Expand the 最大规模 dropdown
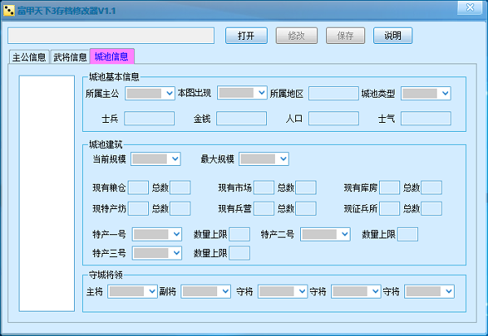 pyautogui.click(x=264, y=159)
